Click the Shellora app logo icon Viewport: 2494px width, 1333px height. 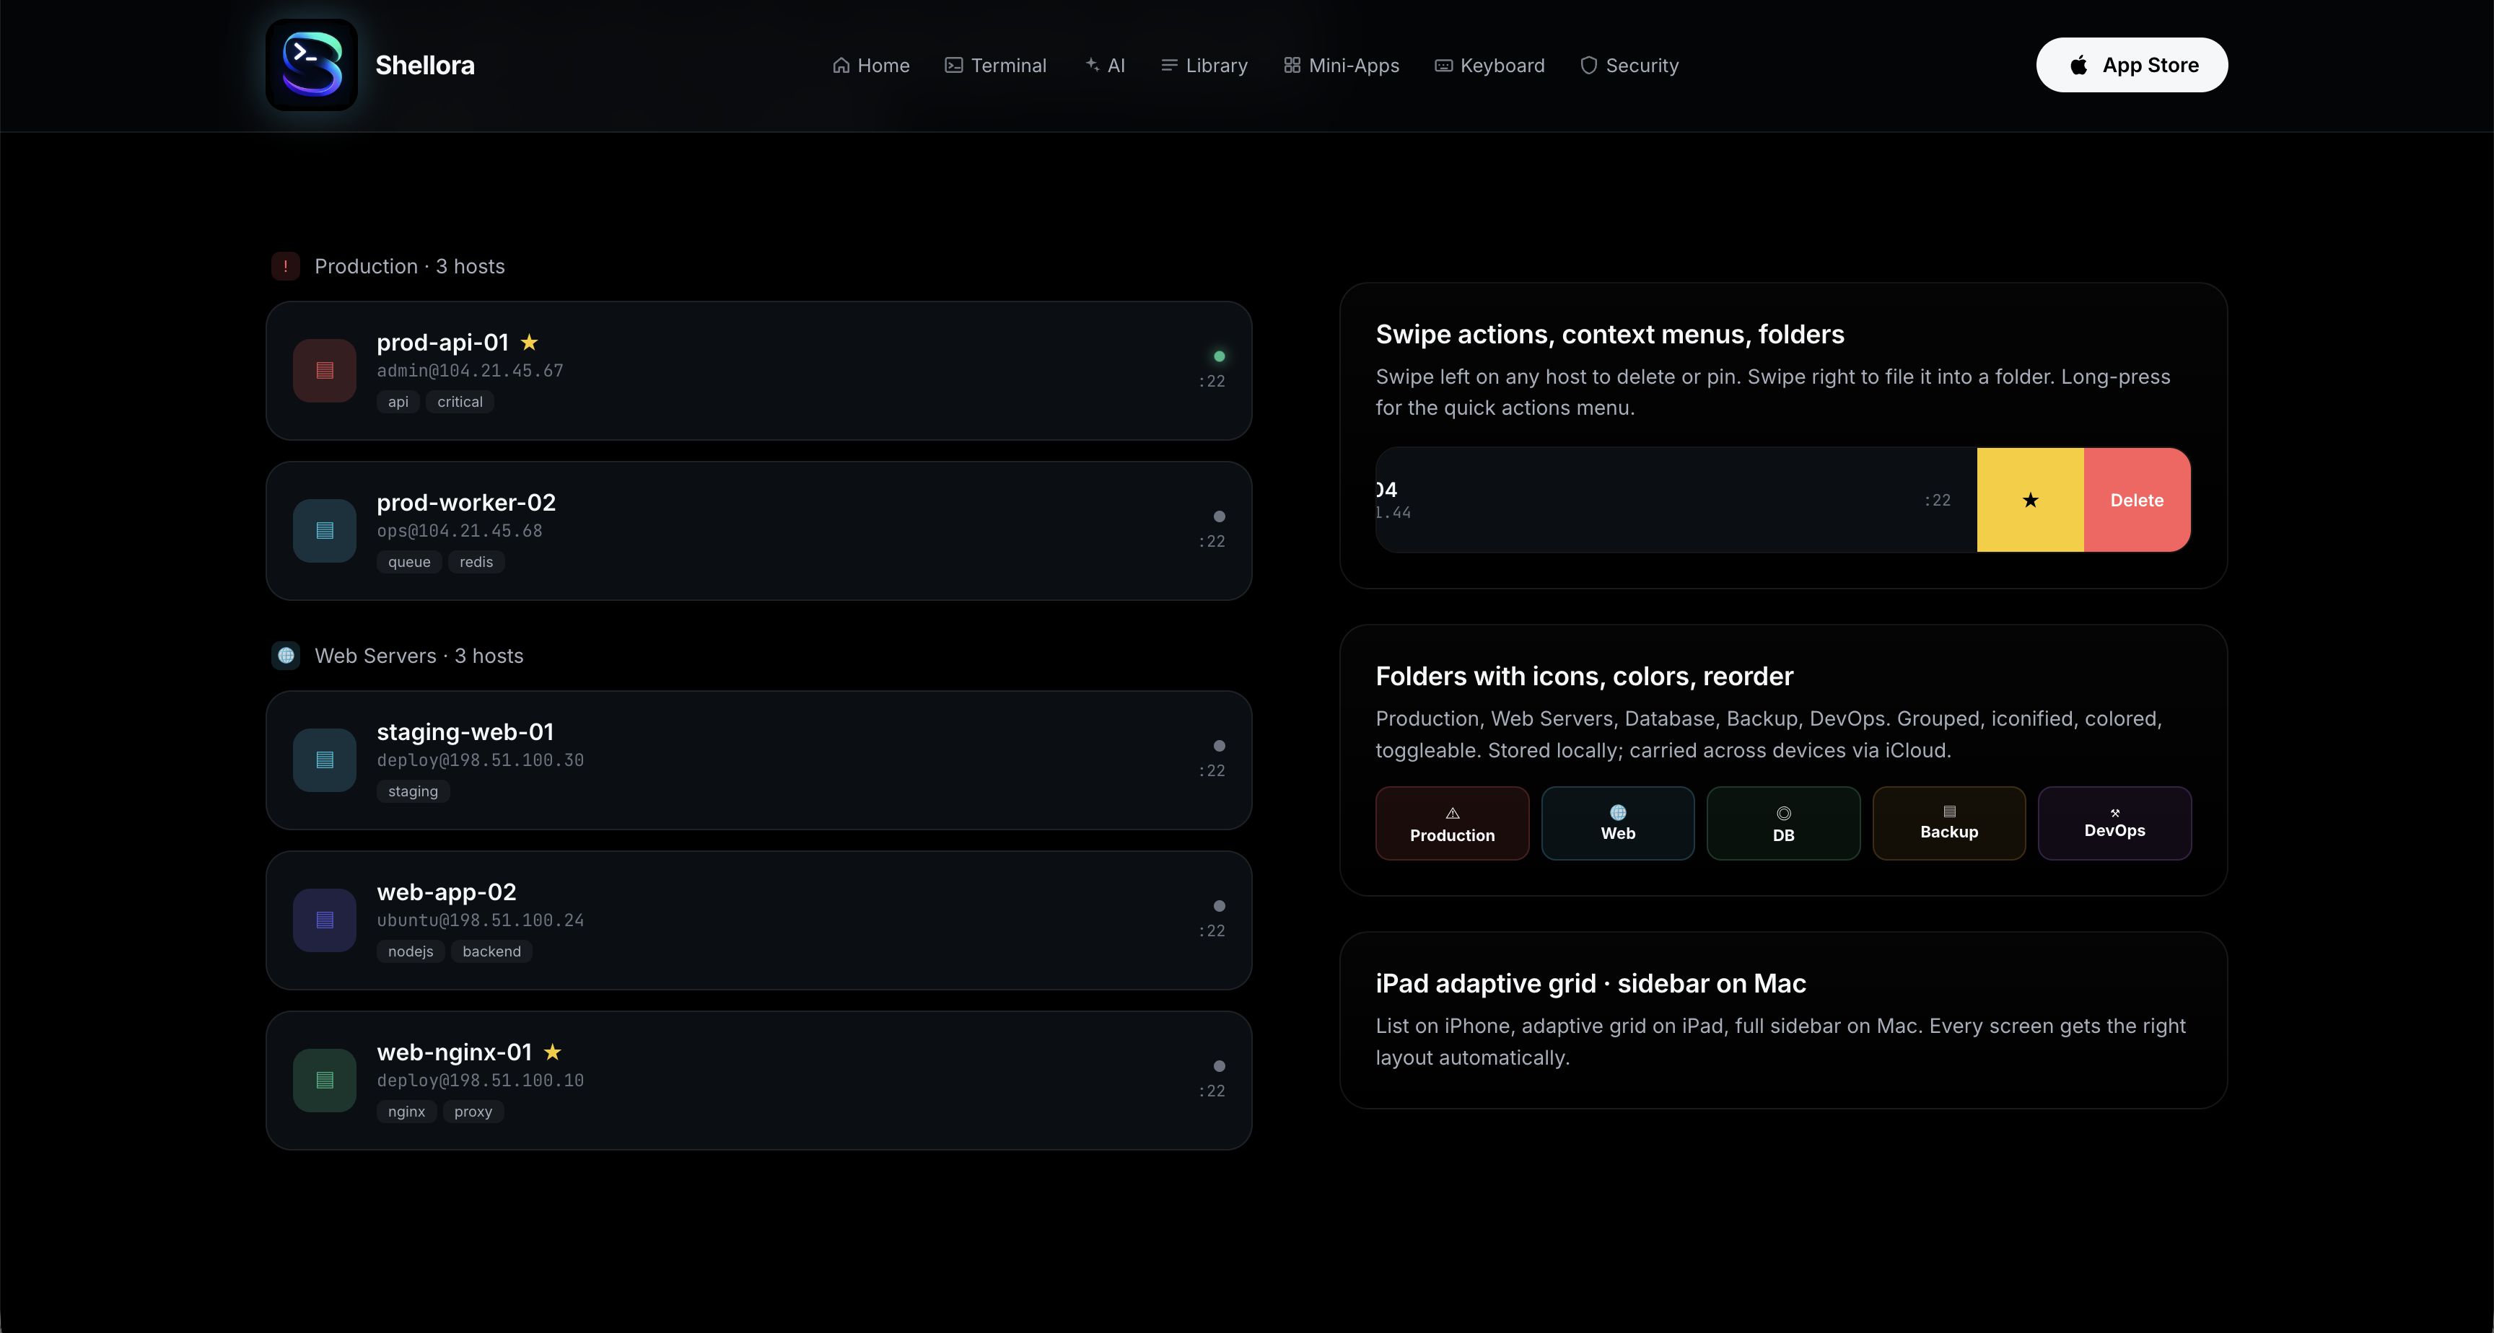coord(312,65)
